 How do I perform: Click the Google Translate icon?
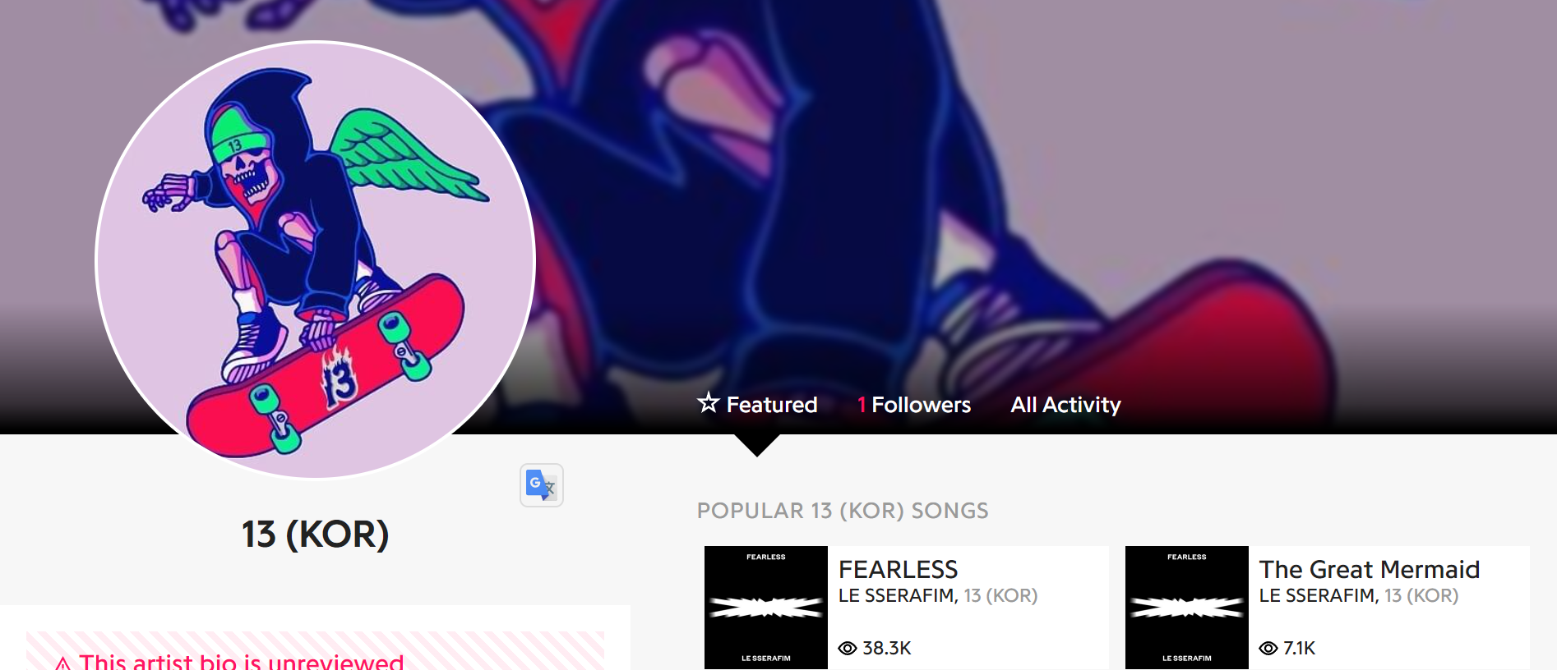[x=542, y=485]
